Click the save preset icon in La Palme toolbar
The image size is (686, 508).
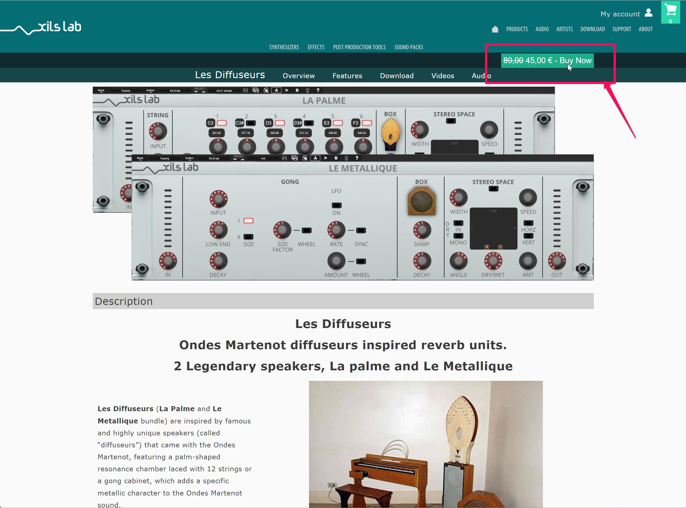click(x=245, y=90)
